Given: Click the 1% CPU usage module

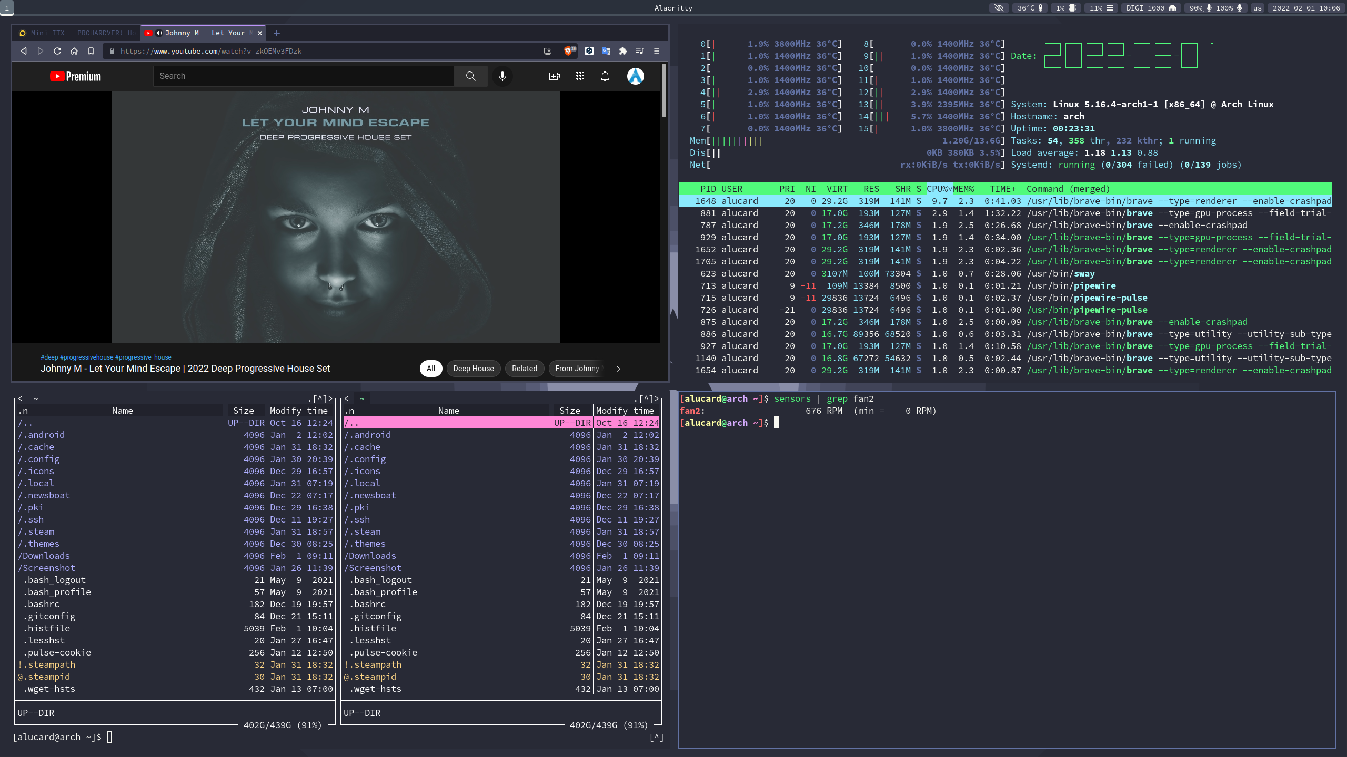Looking at the screenshot, I should coord(1066,8).
